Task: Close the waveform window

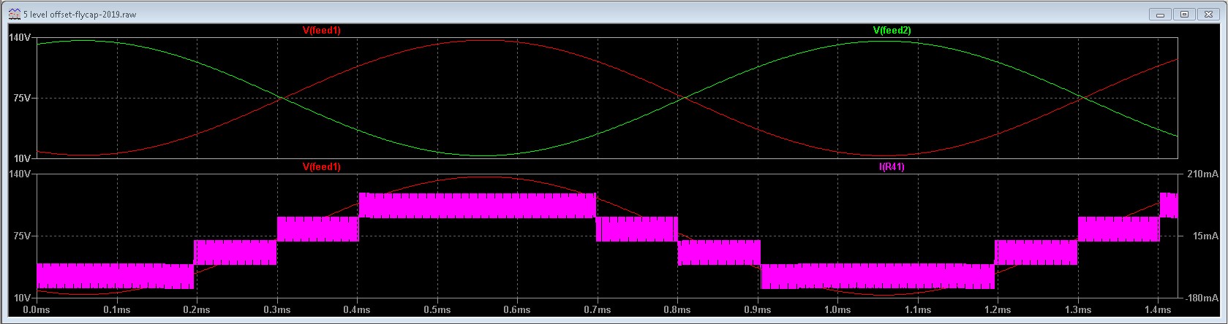Action: click(x=1210, y=14)
